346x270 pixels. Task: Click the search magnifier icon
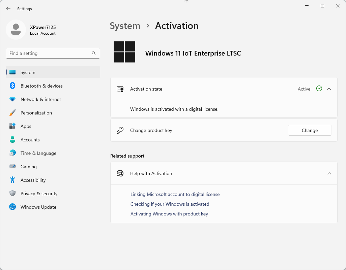coord(94,53)
